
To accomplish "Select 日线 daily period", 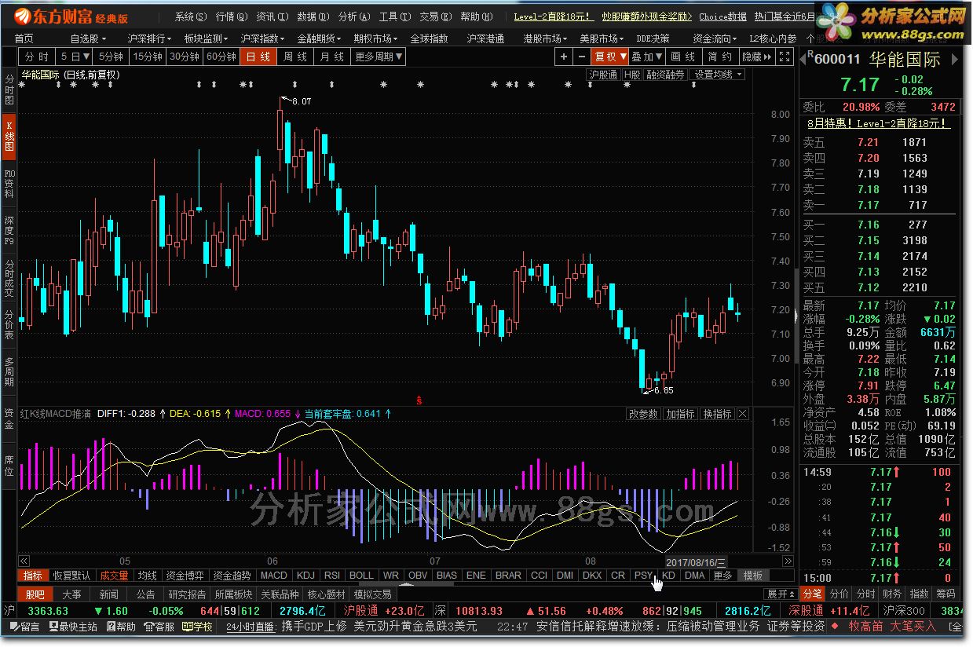I will pyautogui.click(x=258, y=57).
